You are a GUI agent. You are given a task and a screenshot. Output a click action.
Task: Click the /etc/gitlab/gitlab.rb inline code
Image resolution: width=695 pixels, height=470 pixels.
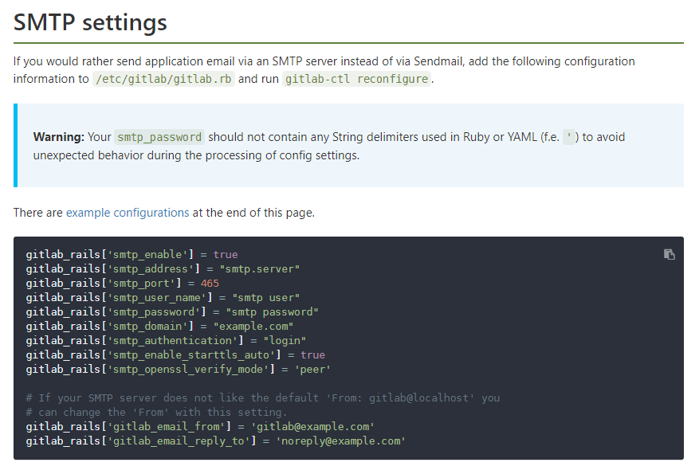click(163, 79)
